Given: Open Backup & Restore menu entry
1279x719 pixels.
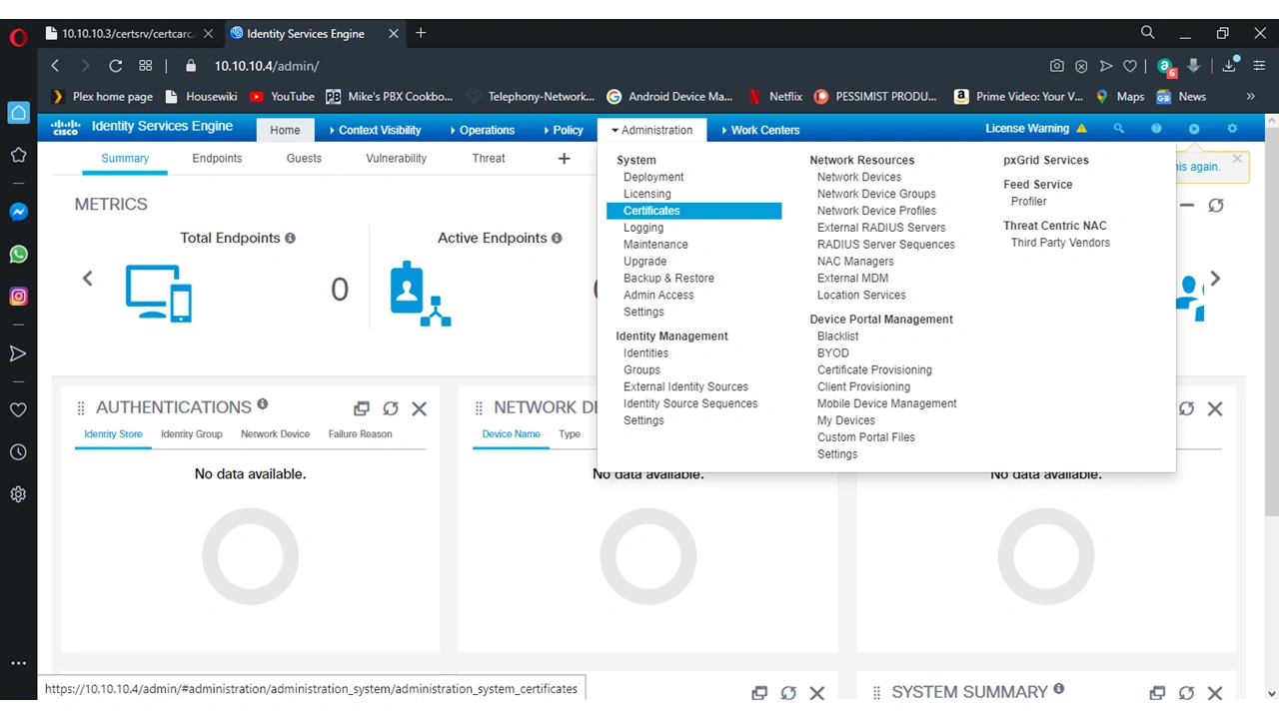Looking at the screenshot, I should [x=668, y=278].
